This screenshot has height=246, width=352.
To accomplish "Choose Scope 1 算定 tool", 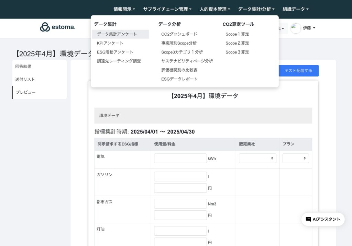I will tap(237, 34).
